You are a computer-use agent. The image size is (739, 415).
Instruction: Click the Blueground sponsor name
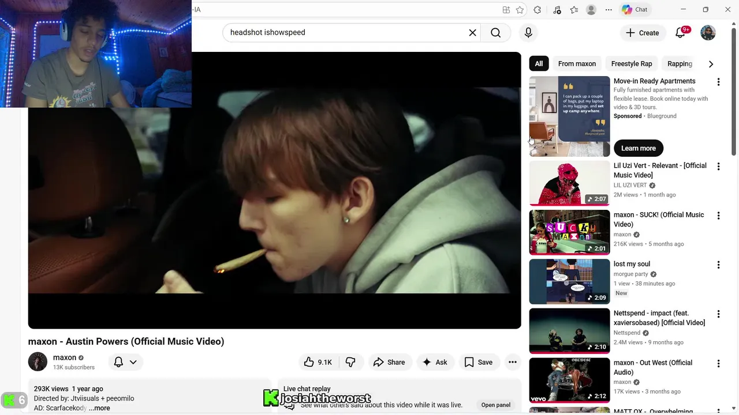(x=662, y=116)
